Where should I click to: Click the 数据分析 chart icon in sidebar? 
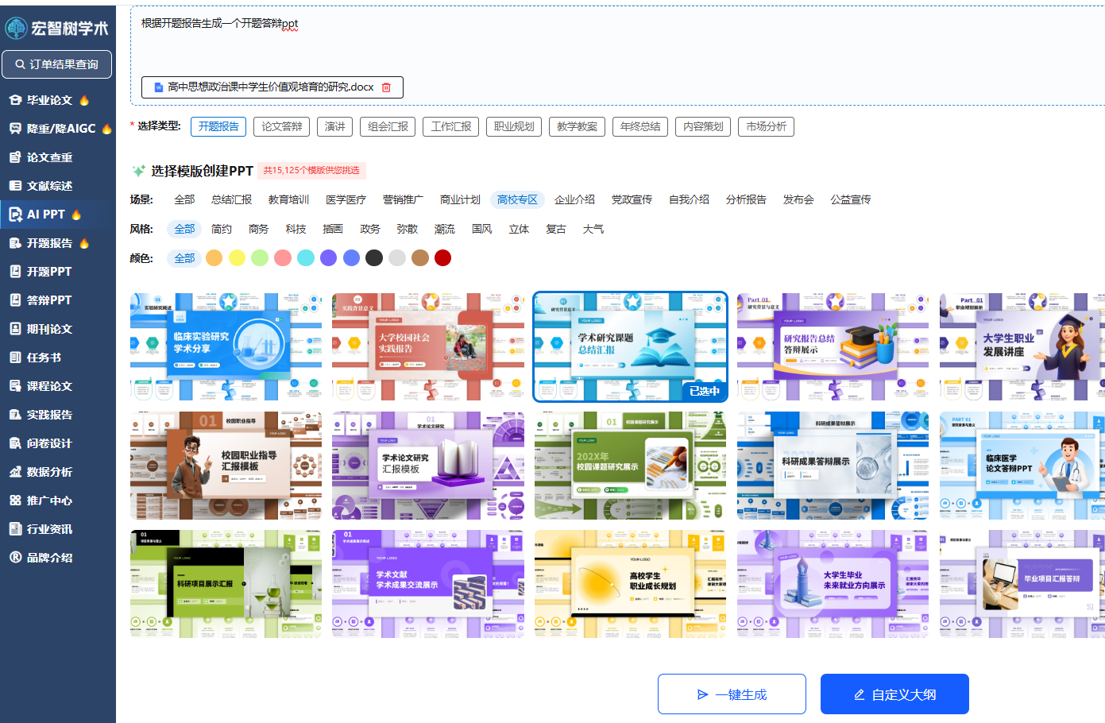[x=15, y=472]
